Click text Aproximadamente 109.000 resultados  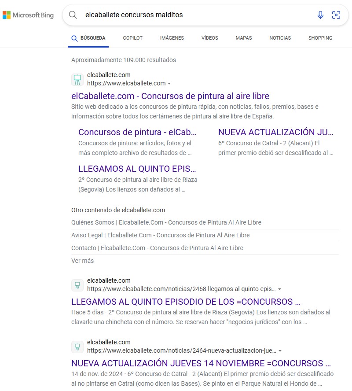click(124, 60)
